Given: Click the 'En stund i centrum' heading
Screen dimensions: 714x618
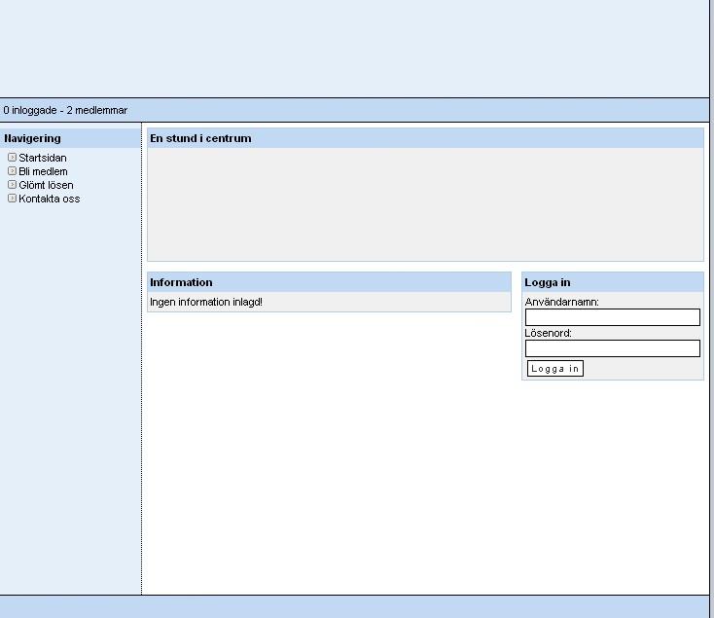Looking at the screenshot, I should click(x=200, y=138).
